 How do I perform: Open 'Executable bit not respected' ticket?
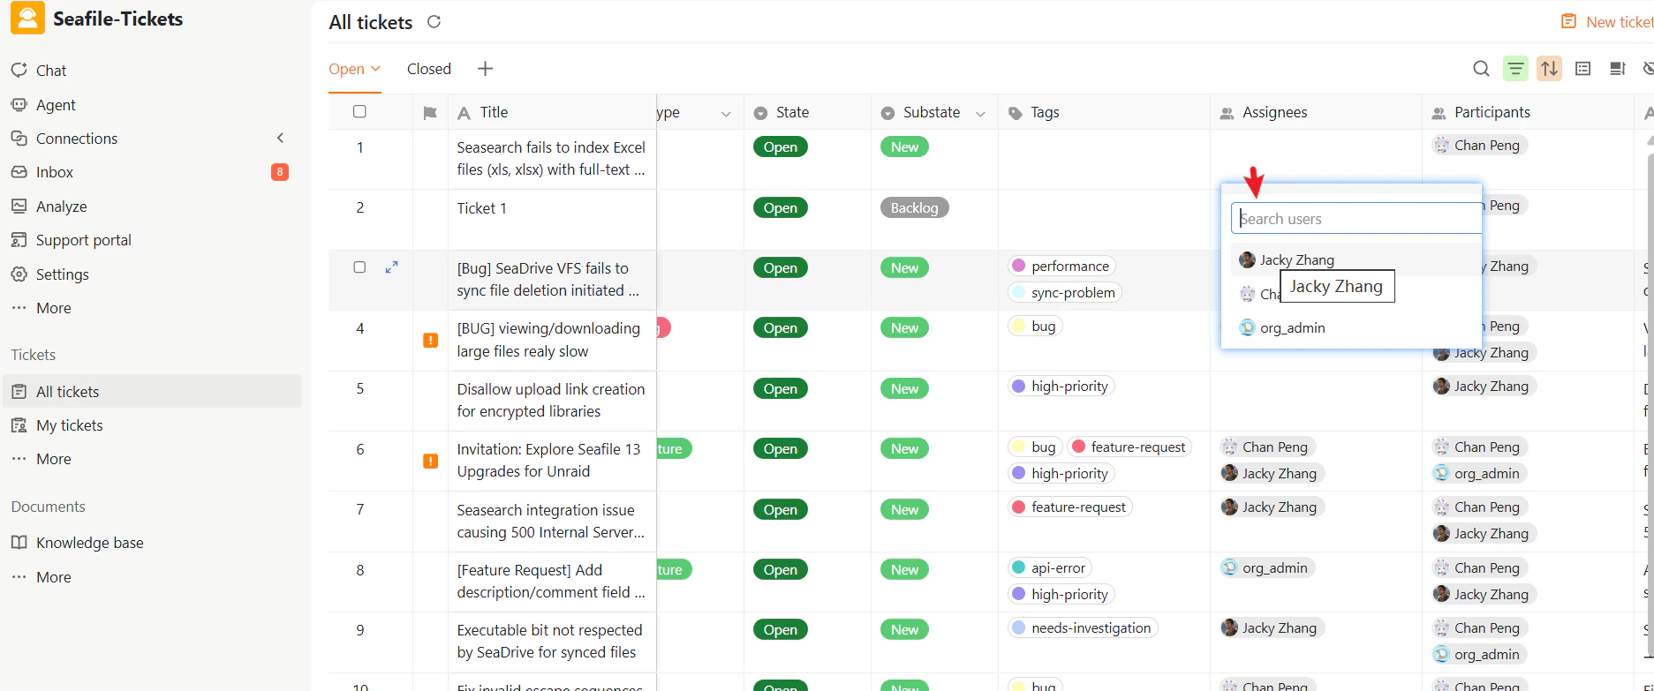(549, 641)
